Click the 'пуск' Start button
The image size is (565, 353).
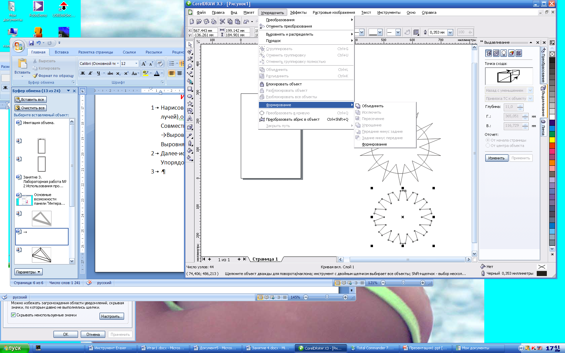pyautogui.click(x=15, y=348)
